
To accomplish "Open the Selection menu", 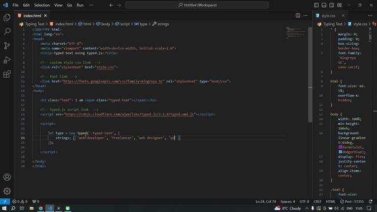I will (x=42, y=5).
